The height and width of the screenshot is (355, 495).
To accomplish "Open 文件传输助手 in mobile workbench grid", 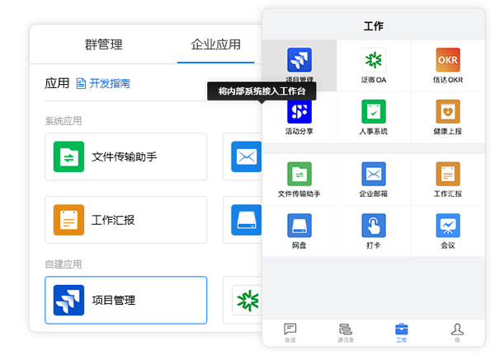I will click(x=299, y=175).
